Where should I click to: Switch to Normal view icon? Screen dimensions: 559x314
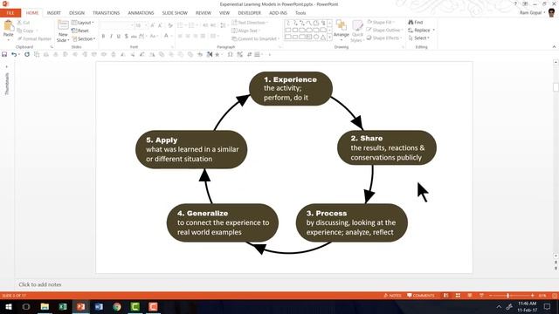446,296
